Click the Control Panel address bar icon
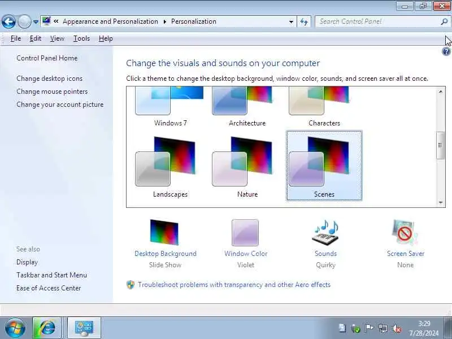 (x=46, y=21)
